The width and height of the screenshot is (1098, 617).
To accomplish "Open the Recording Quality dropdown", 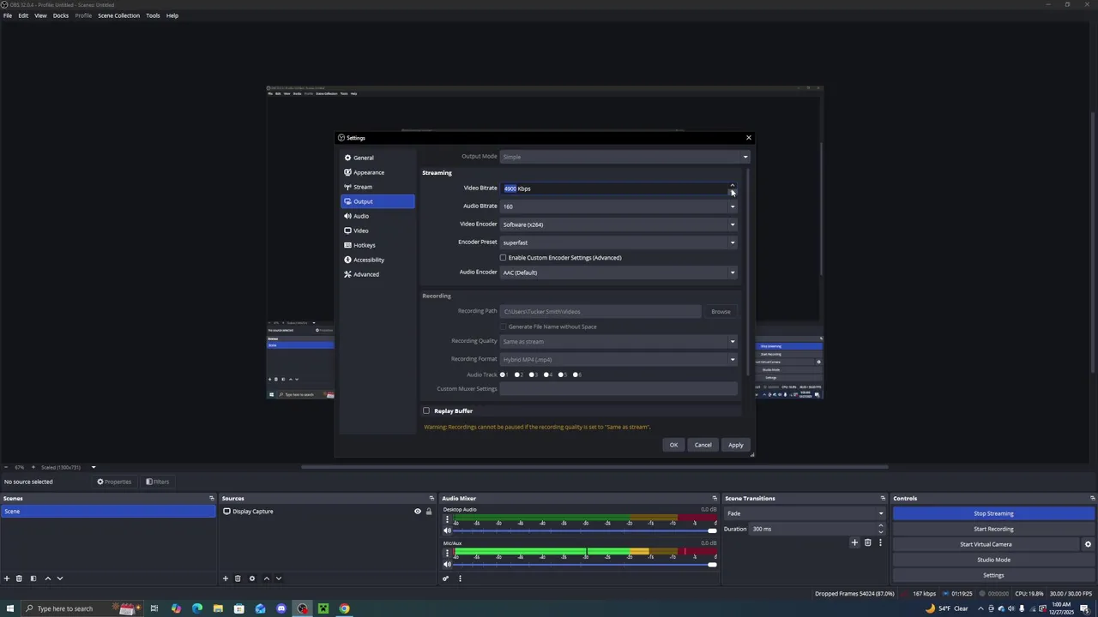I will point(618,341).
